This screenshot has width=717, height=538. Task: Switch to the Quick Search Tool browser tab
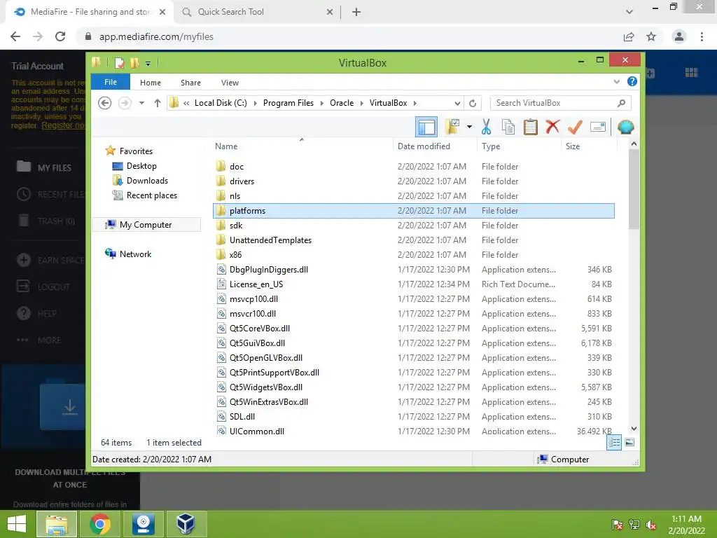pyautogui.click(x=258, y=12)
